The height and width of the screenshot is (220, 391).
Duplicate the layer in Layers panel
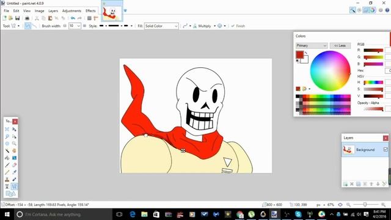click(x=359, y=184)
